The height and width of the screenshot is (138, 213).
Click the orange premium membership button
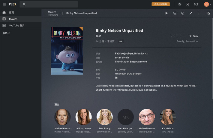(x=160, y=4)
